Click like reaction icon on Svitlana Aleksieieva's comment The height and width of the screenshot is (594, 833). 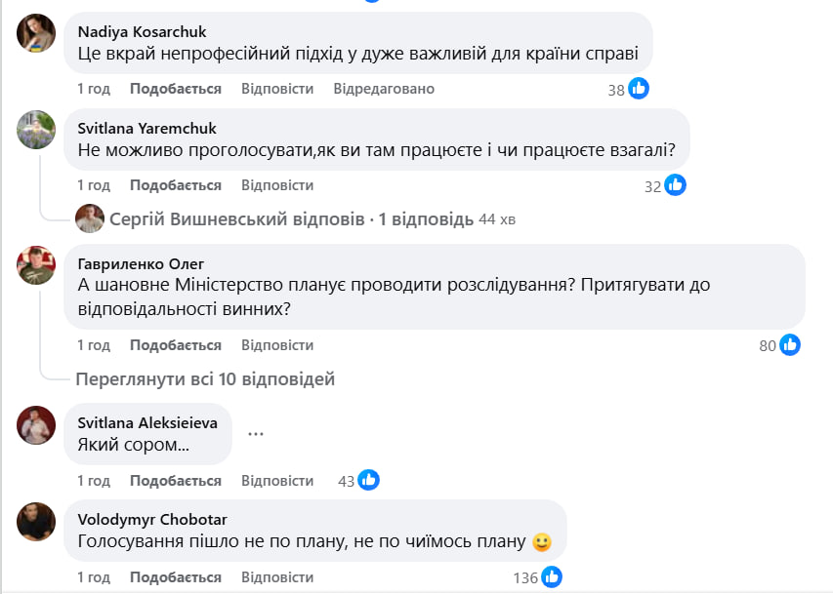click(368, 480)
